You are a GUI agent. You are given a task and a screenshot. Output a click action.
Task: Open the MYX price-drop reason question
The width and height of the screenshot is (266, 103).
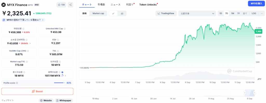[23, 20]
